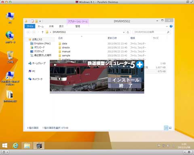Open Parallels power menu at bottom-left
Image resolution: width=194 pixels, height=155 pixels.
[x=5, y=152]
